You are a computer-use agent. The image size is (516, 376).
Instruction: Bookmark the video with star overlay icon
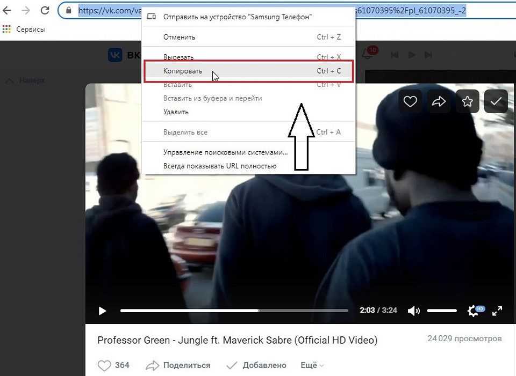point(467,101)
